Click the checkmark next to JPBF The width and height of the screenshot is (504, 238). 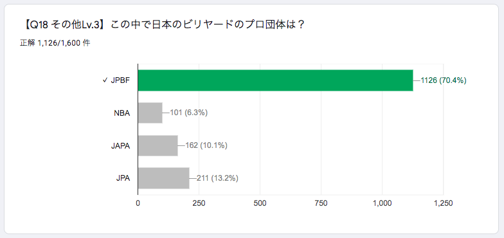(x=104, y=80)
